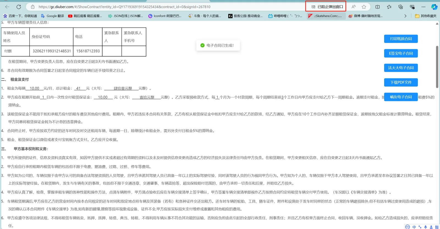This screenshot has height=229, width=440.
Task: Click the 肆拾壹元整 amount text
Action: (123, 88)
